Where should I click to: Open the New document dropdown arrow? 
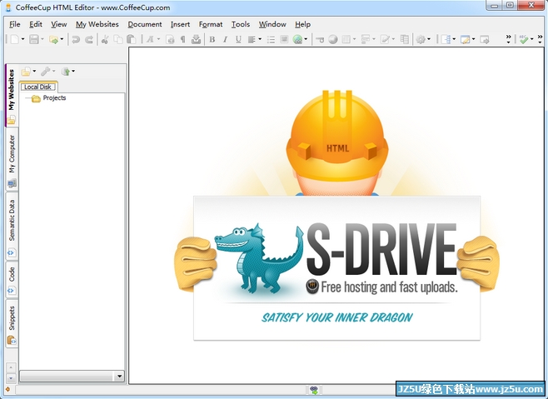pyautogui.click(x=22, y=39)
